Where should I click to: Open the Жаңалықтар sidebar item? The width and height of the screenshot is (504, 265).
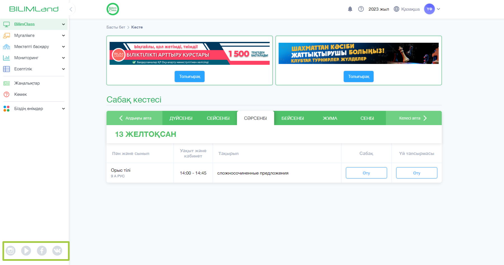click(34, 83)
